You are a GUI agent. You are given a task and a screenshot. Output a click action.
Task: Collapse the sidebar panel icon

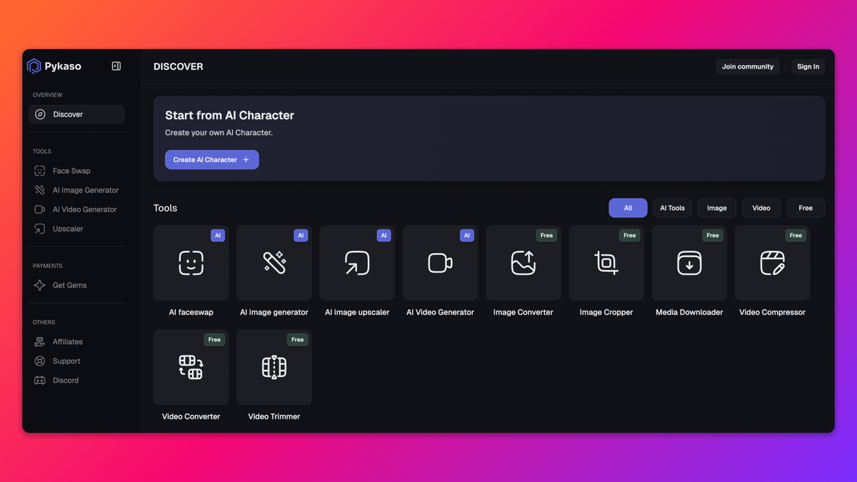point(116,66)
